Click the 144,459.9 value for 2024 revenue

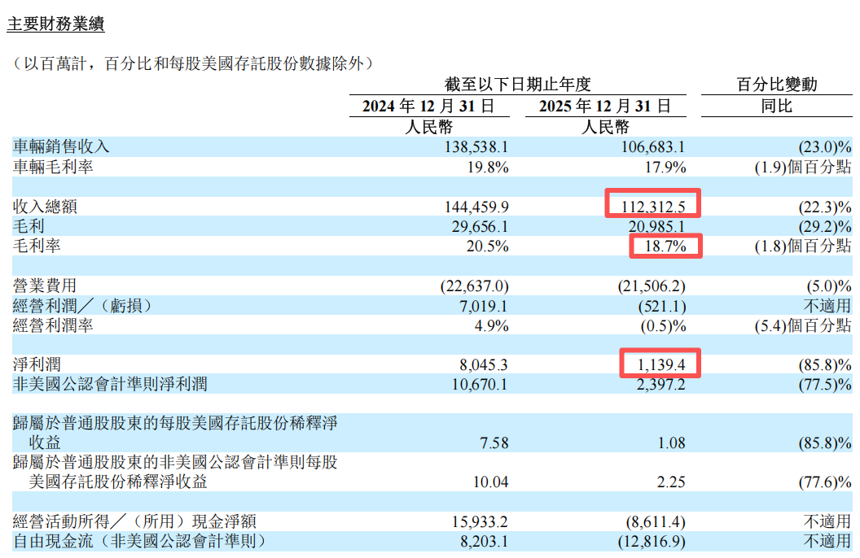[x=476, y=207]
